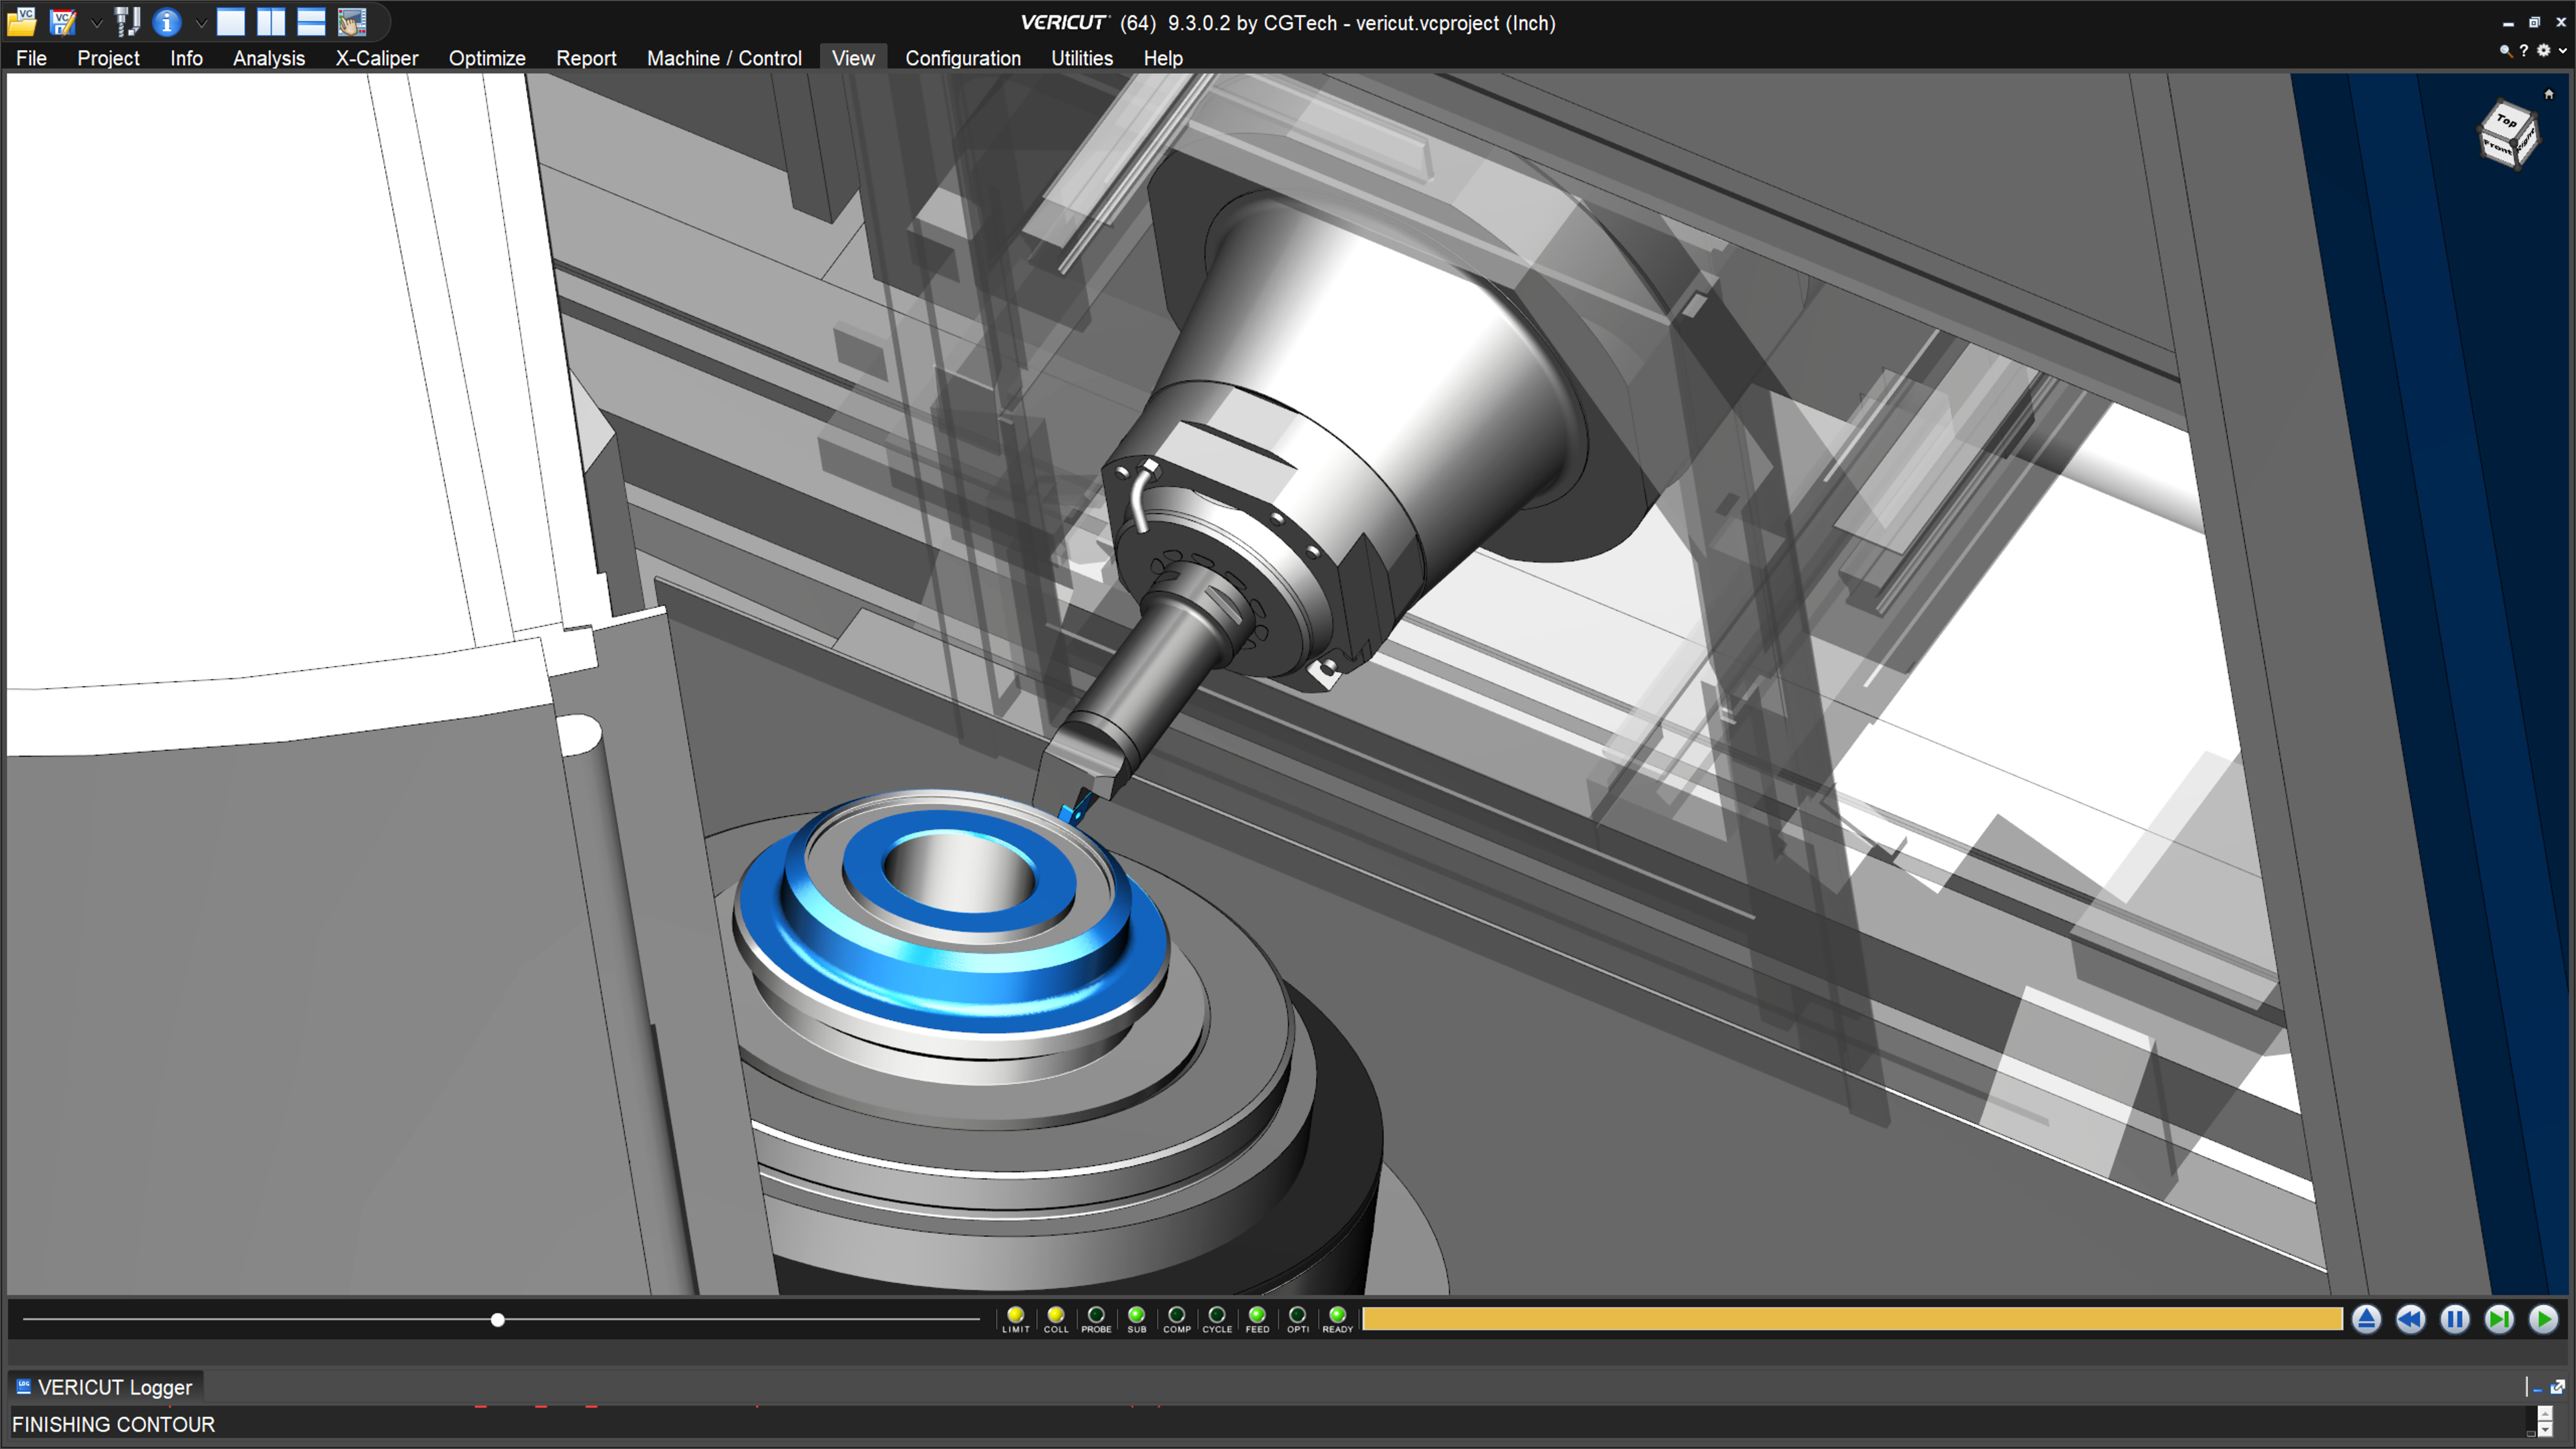The height and width of the screenshot is (1449, 2576).
Task: Select the Front face of the view cube
Action: [2497, 148]
